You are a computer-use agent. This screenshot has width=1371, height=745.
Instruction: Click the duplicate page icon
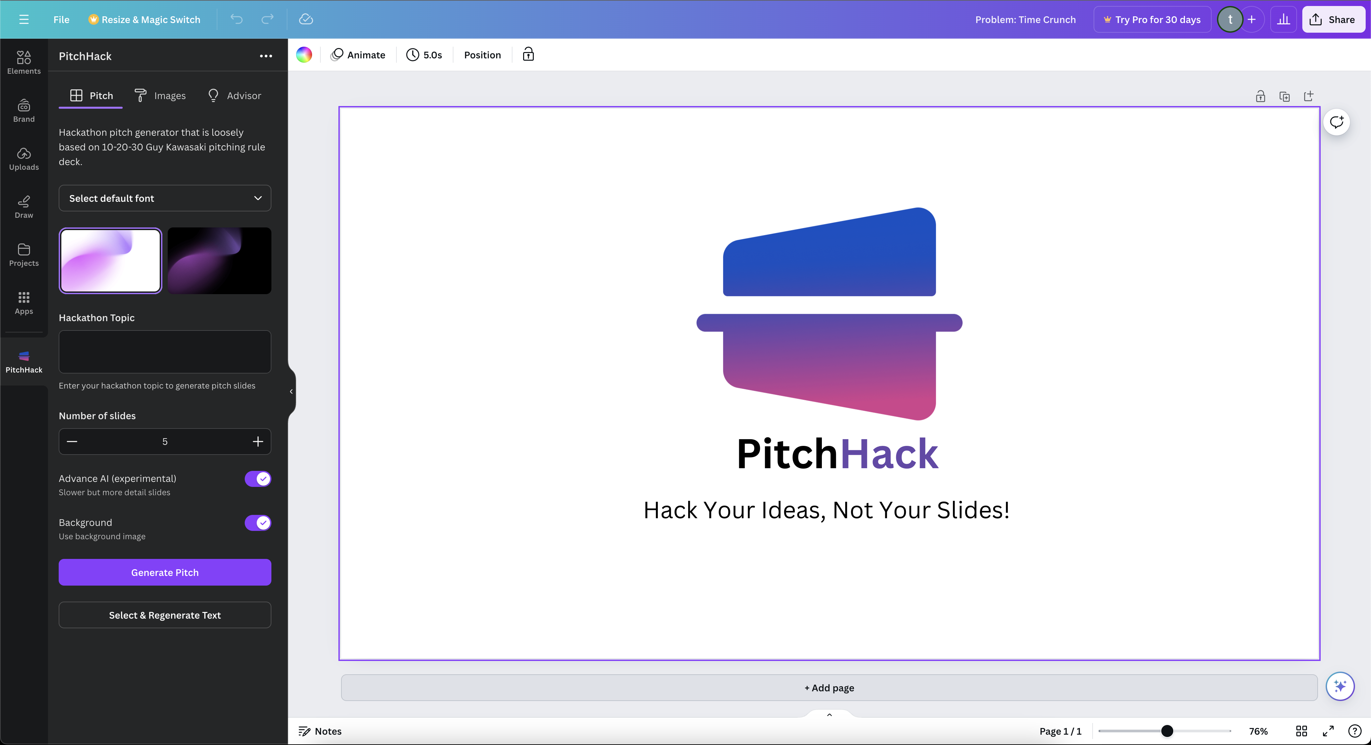pos(1284,96)
